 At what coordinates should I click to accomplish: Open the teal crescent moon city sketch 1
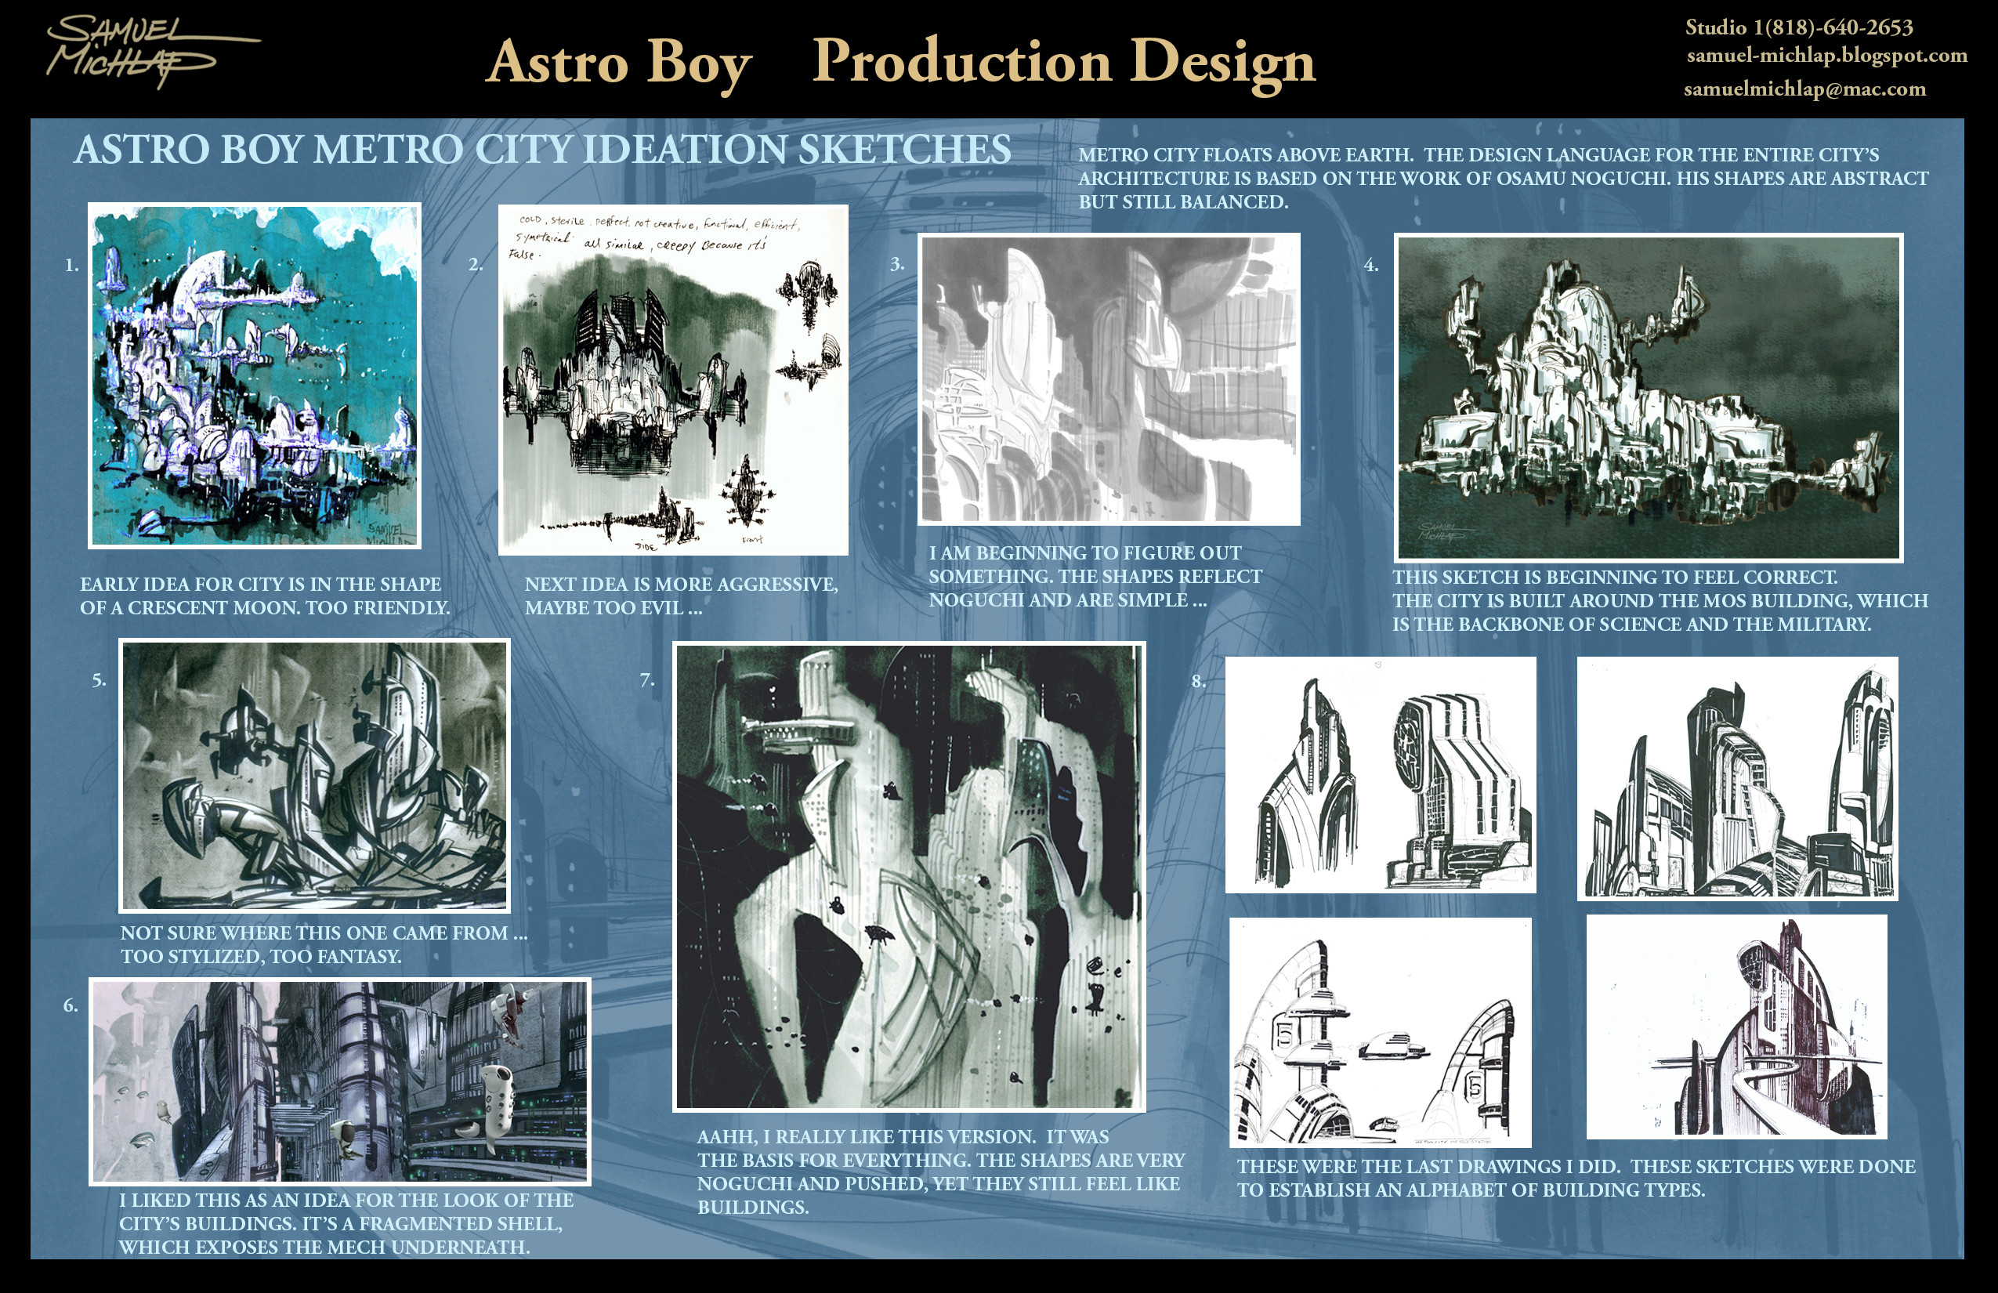click(255, 375)
